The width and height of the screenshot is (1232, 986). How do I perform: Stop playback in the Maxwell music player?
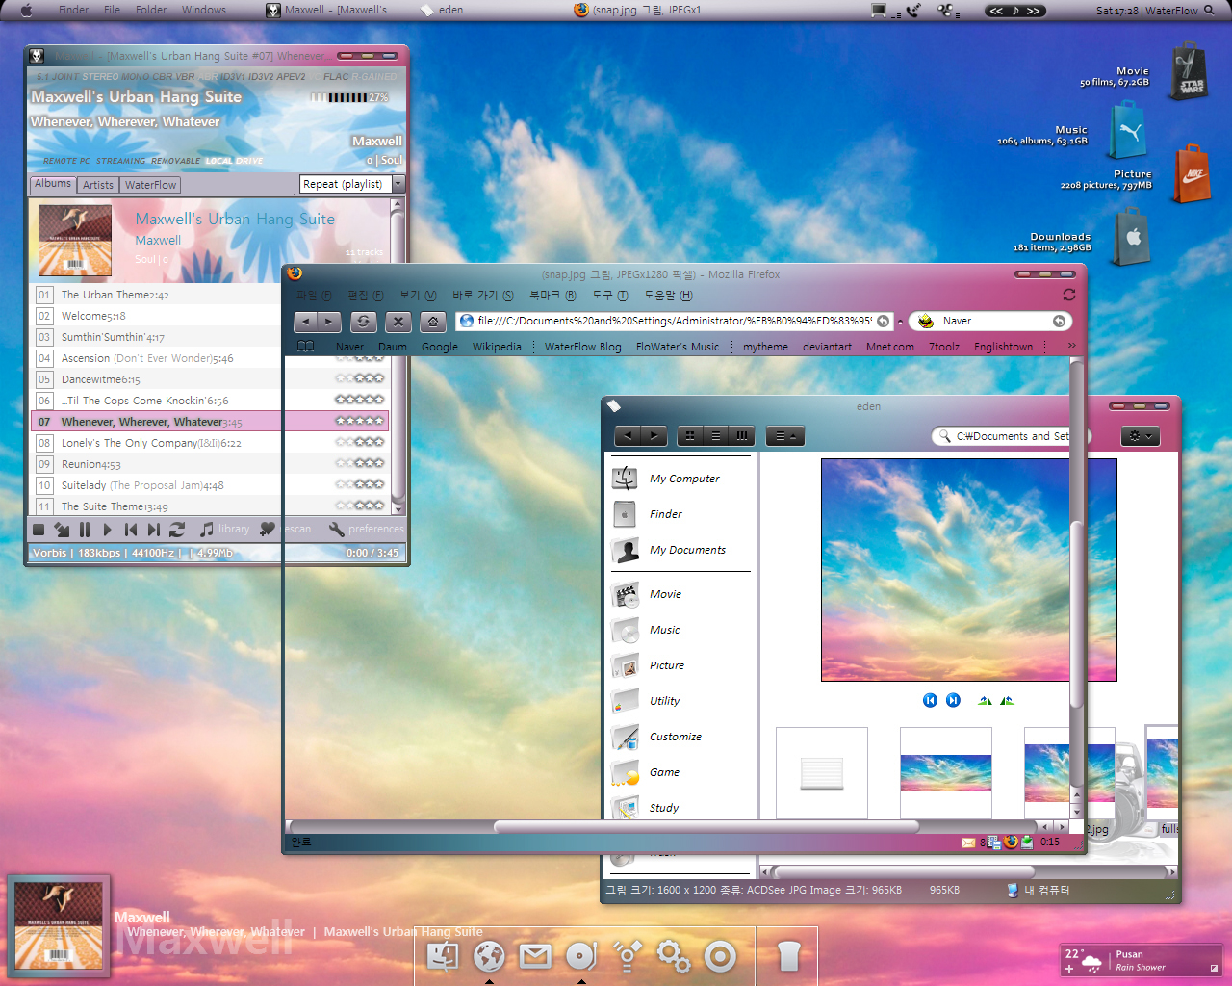(x=38, y=530)
